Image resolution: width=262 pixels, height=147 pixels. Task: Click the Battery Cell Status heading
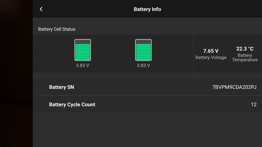pos(57,29)
